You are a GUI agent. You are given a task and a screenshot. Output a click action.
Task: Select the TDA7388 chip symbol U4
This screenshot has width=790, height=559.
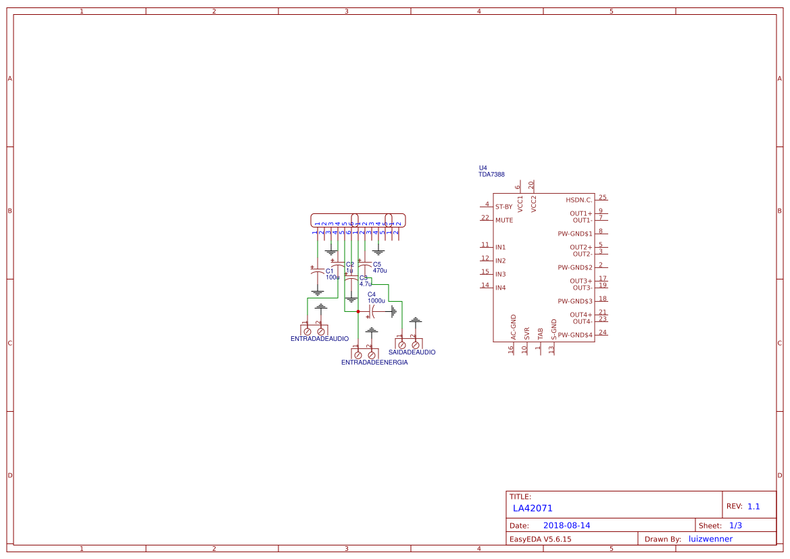point(544,267)
